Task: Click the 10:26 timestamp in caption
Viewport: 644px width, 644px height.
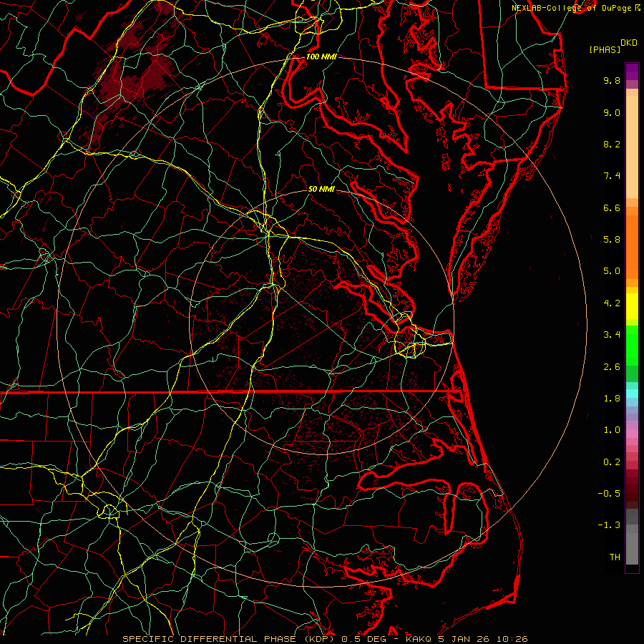Action: (x=512, y=639)
